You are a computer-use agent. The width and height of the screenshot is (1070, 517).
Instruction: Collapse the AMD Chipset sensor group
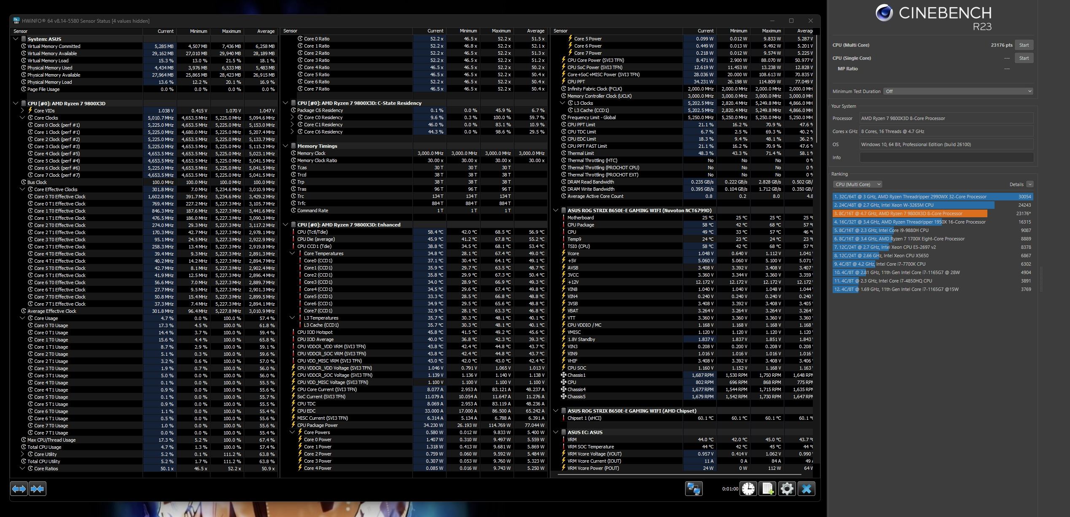(556, 411)
